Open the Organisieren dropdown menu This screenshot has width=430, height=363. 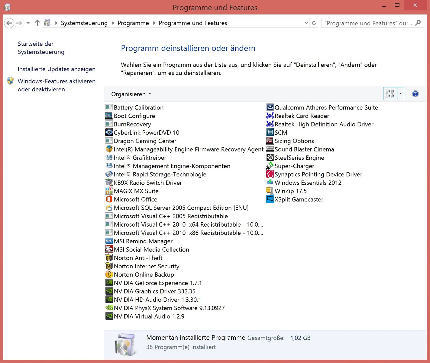coord(131,94)
